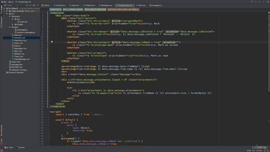Open Trash.vue from project tree
Viewport: 270px width, 152px height.
[x=17, y=57]
